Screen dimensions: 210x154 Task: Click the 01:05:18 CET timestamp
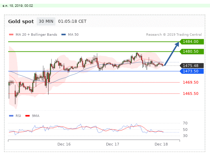point(72,21)
